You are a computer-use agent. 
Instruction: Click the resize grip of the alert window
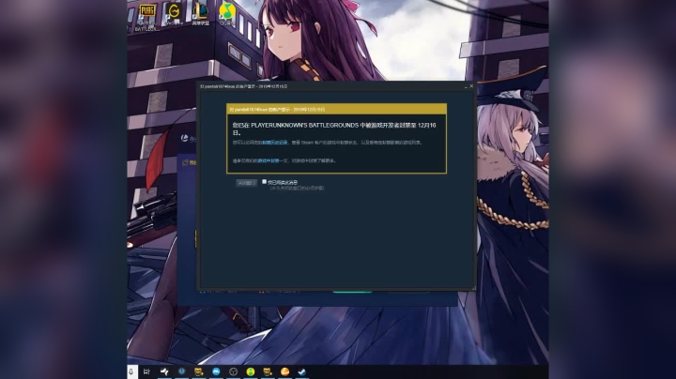pos(473,288)
